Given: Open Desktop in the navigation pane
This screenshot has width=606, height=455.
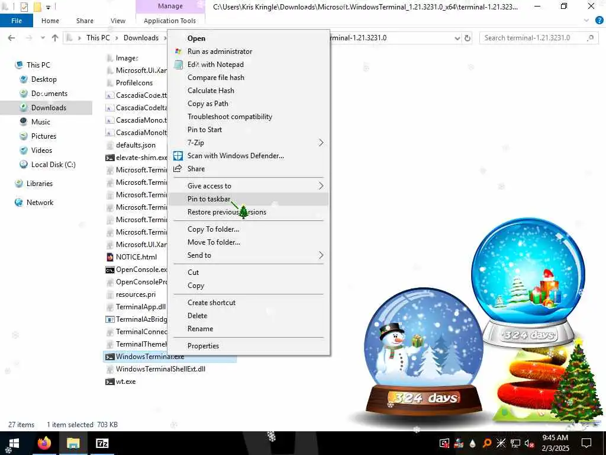Looking at the screenshot, I should pyautogui.click(x=44, y=79).
